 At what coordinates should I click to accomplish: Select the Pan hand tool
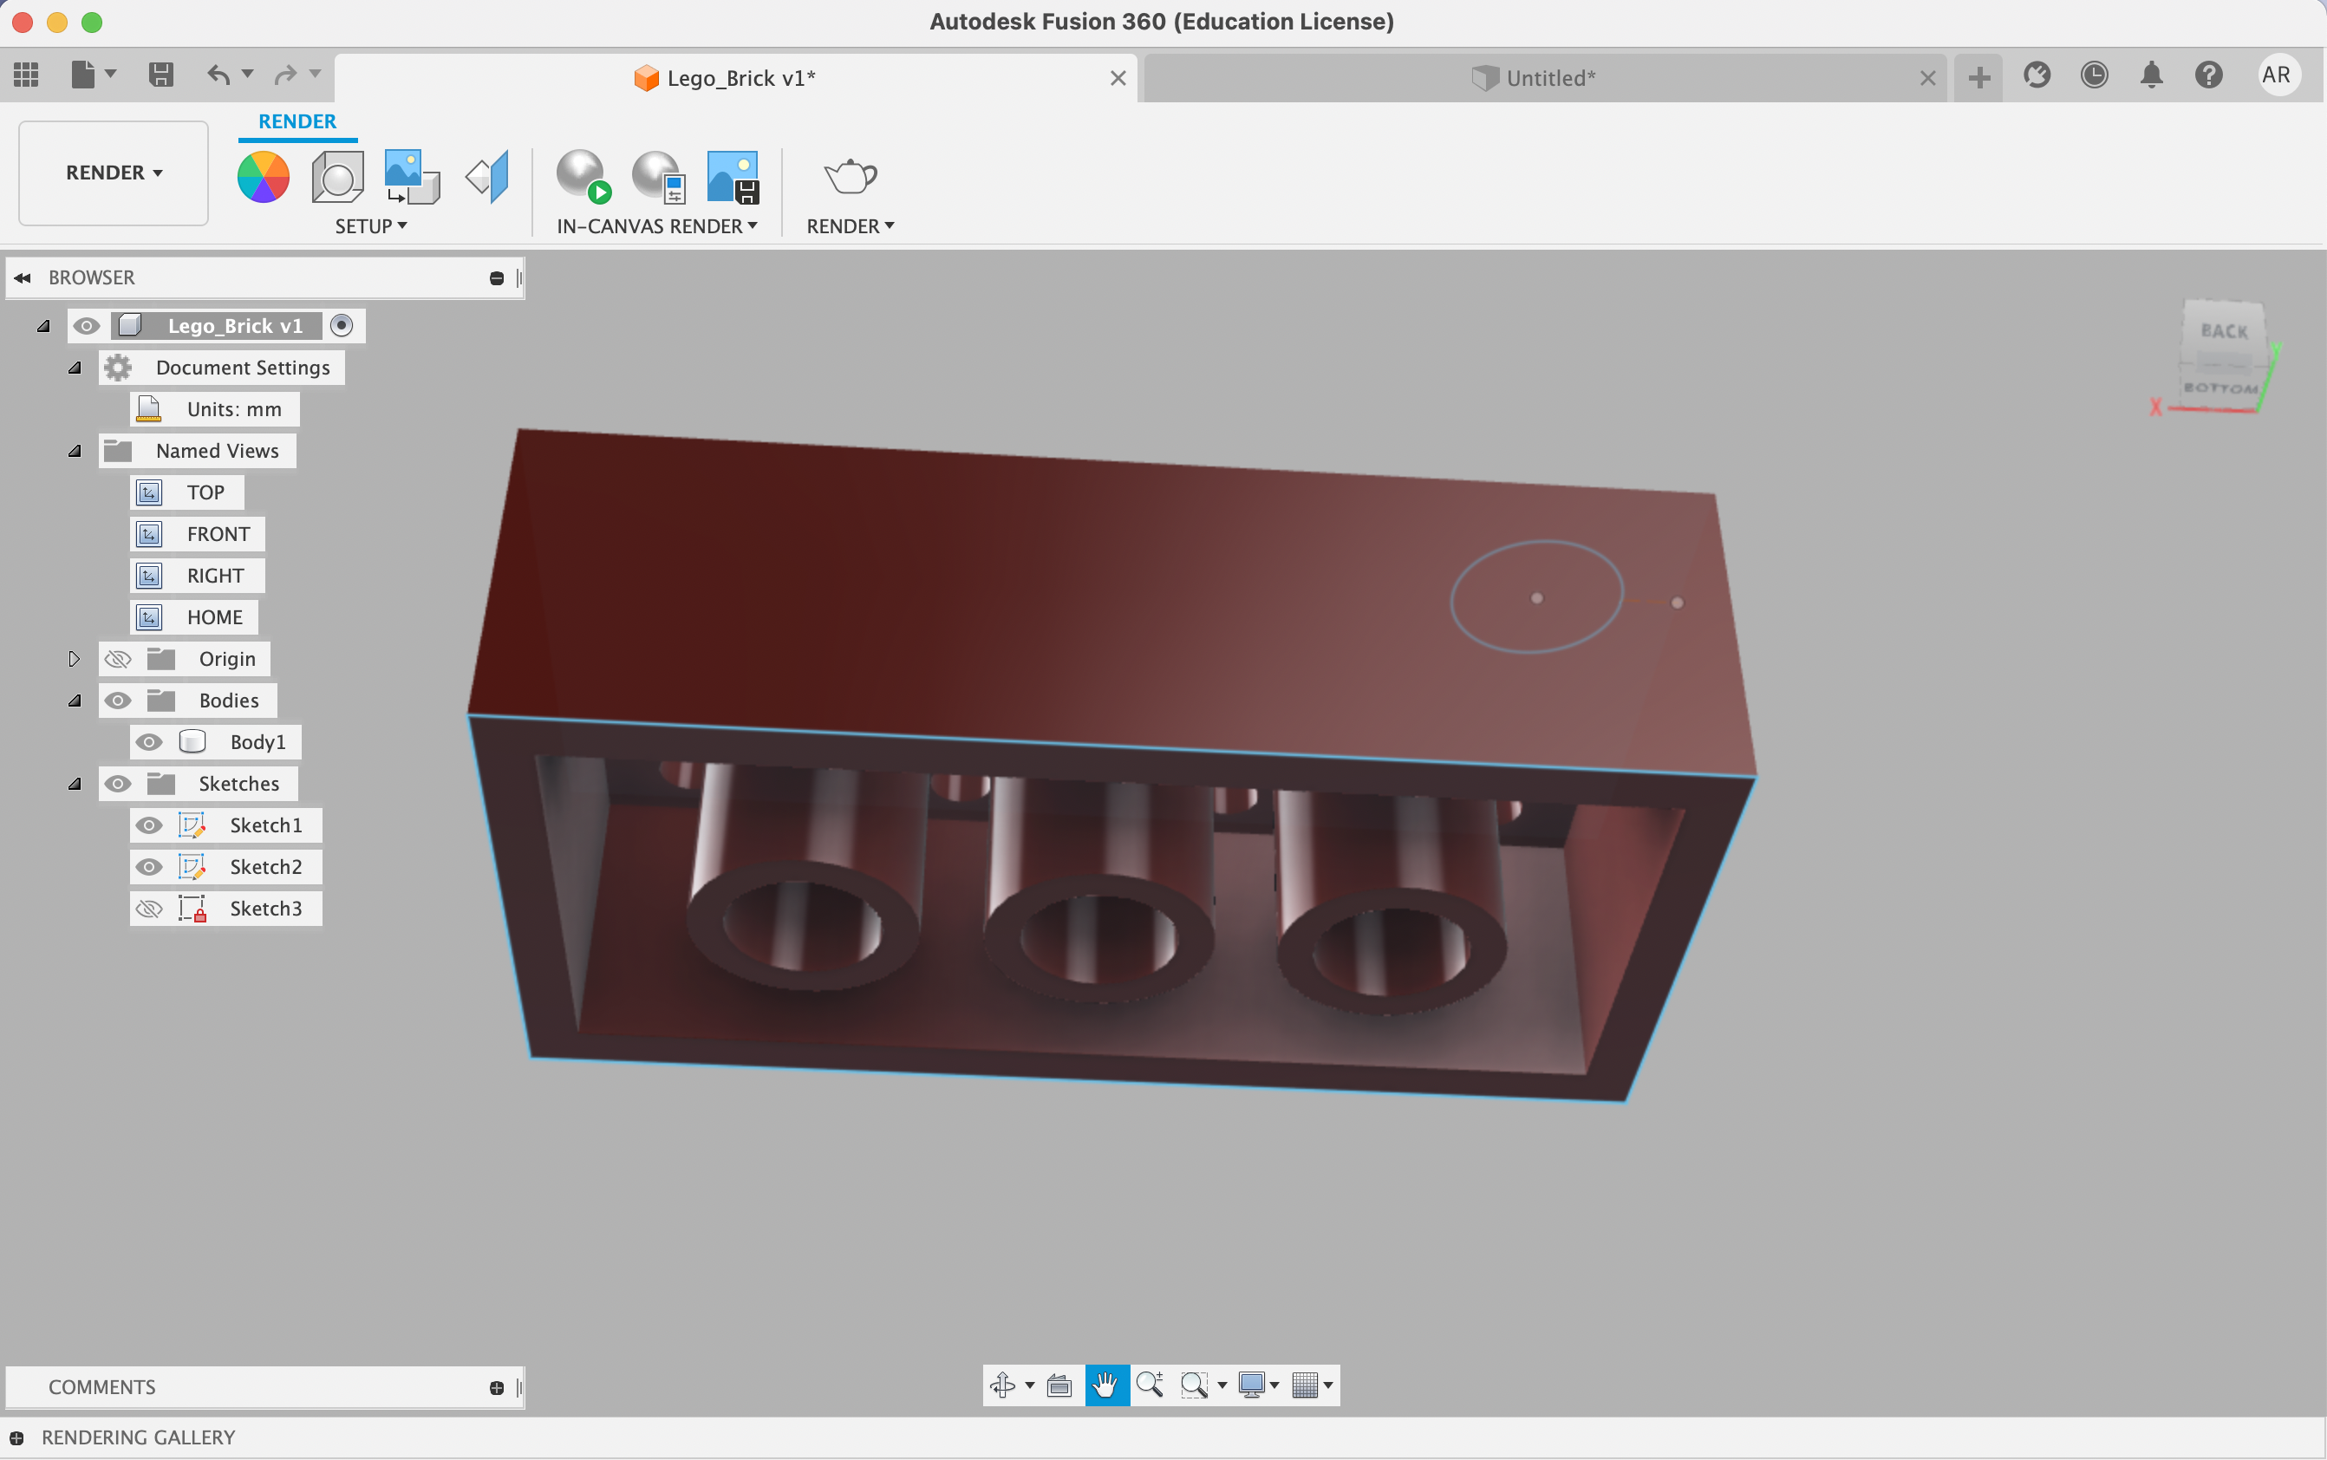[x=1106, y=1385]
